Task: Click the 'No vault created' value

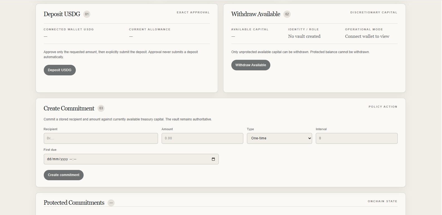Action: coord(304,36)
